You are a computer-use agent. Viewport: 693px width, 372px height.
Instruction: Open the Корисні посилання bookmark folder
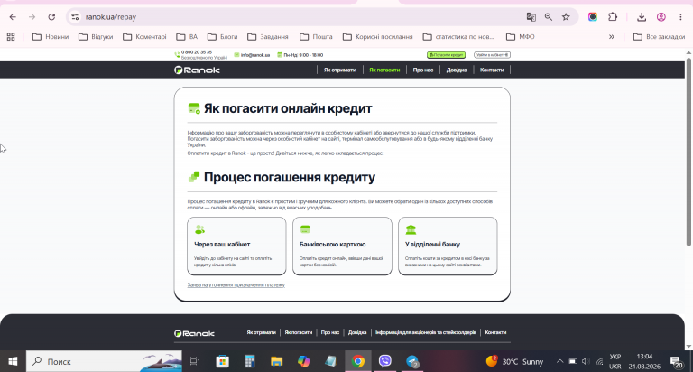378,37
